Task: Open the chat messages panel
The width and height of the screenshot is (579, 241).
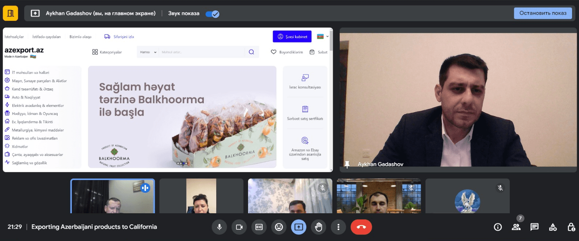Action: coord(534,227)
